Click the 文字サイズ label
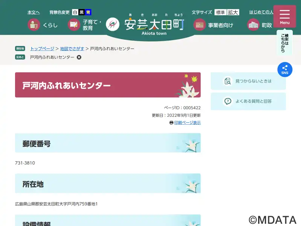This screenshot has height=226, width=301. coord(202,12)
